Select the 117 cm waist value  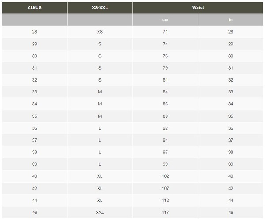(x=165, y=213)
